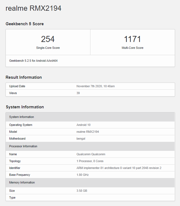Image resolution: width=180 pixels, height=206 pixels.
Task: Click the single-core score value 254
Action: 48,39
